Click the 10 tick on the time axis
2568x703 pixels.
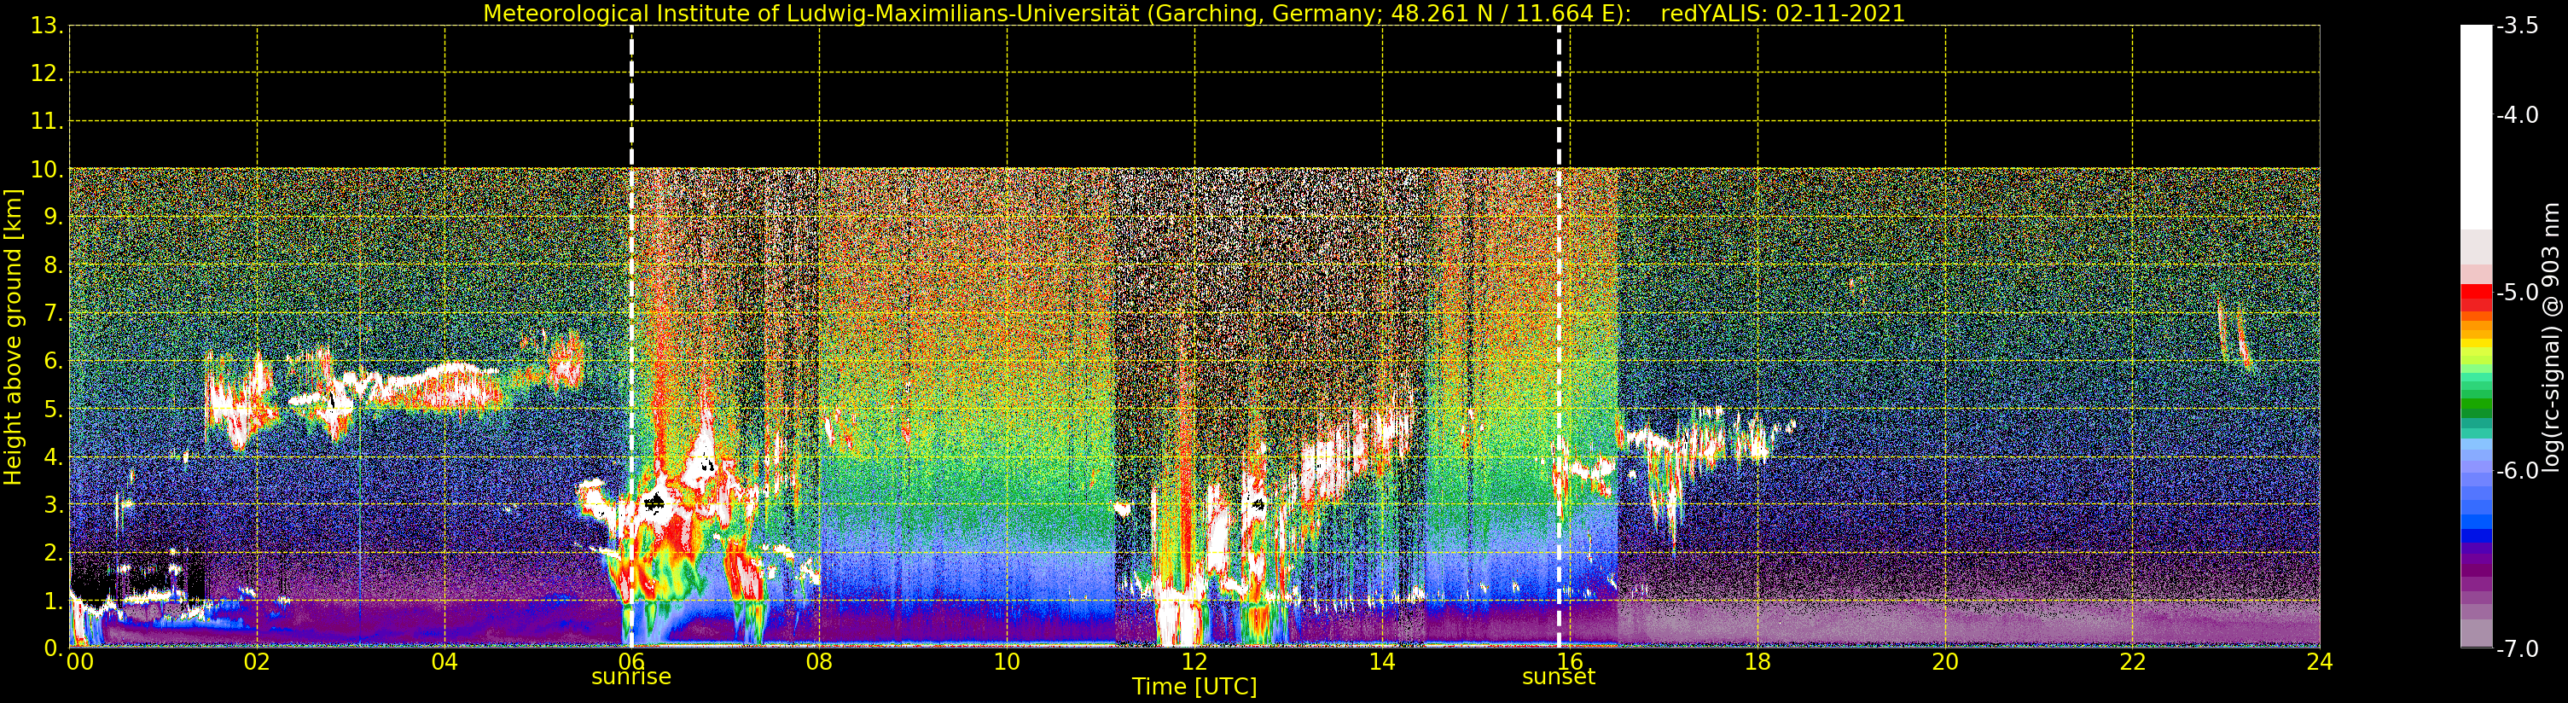pyautogui.click(x=1007, y=662)
